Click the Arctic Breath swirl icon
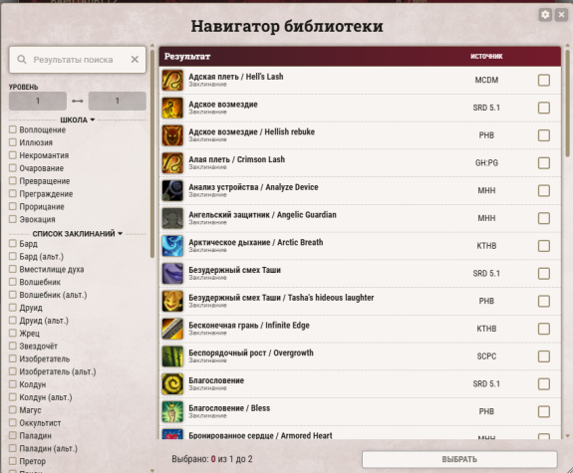573x473 pixels. [x=172, y=246]
